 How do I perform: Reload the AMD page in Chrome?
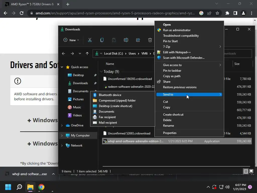pyautogui.click(x=22, y=13)
